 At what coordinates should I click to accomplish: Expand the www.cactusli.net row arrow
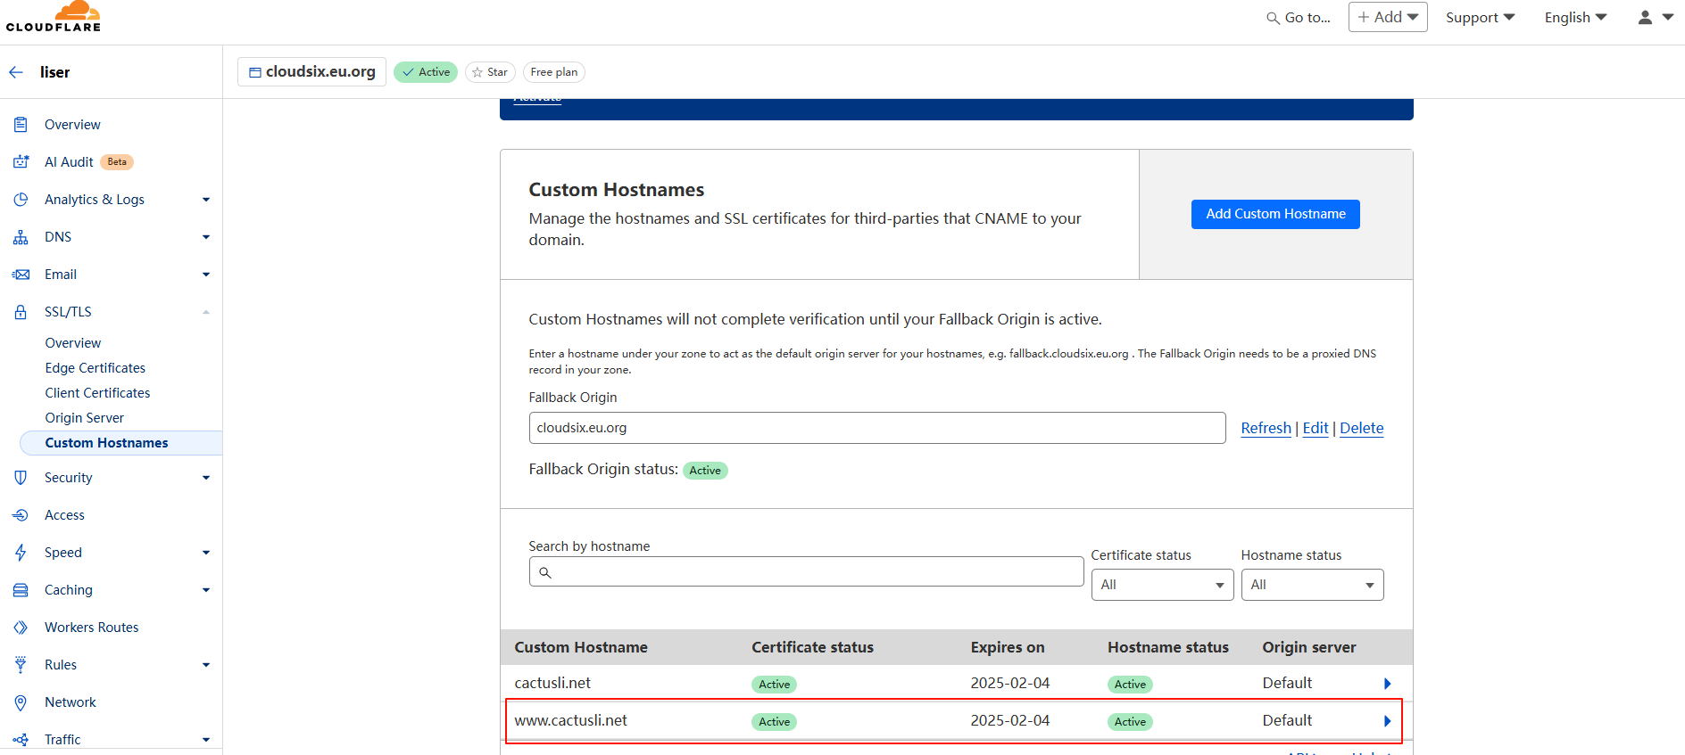click(1387, 721)
